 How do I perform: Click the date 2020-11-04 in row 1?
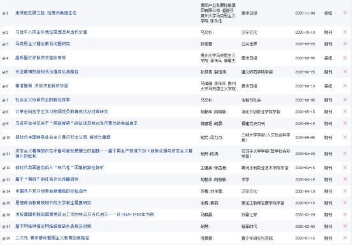click(x=305, y=13)
